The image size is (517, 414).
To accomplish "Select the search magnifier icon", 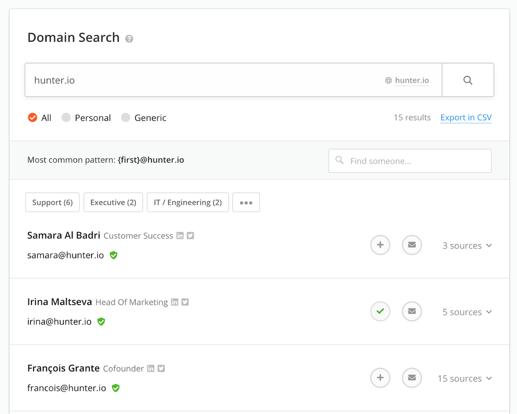I will [467, 80].
